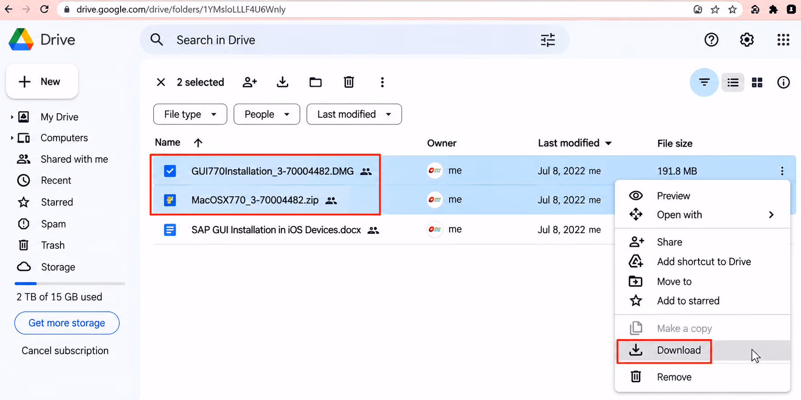
Task: Switch to grid layout view
Action: [757, 83]
